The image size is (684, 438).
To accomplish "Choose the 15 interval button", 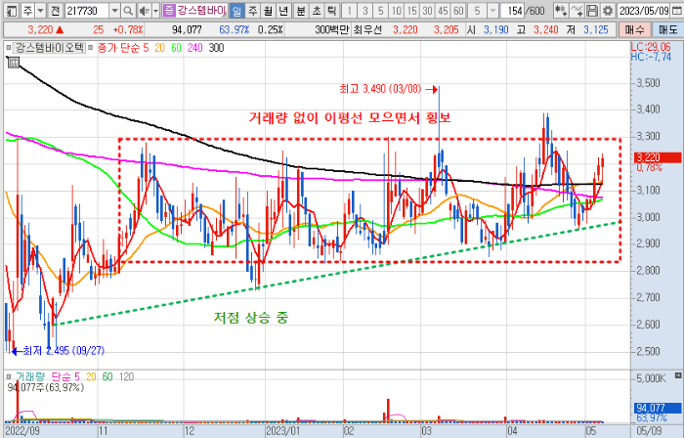I will [411, 11].
